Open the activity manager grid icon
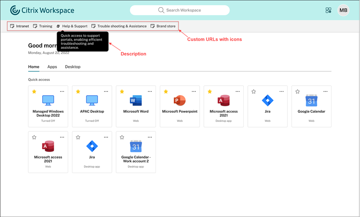 pos(328,11)
